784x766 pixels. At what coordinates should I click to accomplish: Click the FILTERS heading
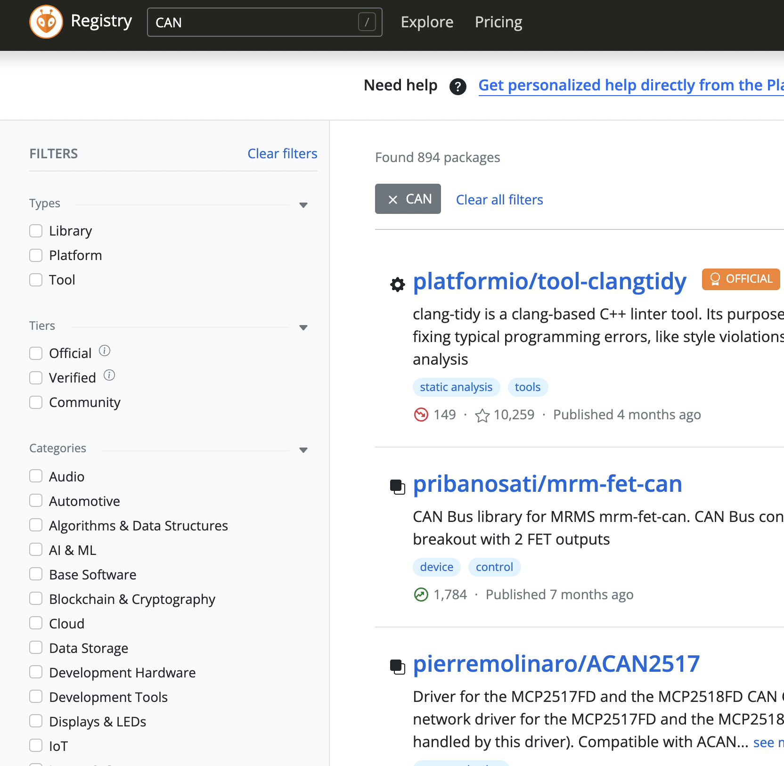[x=54, y=154]
